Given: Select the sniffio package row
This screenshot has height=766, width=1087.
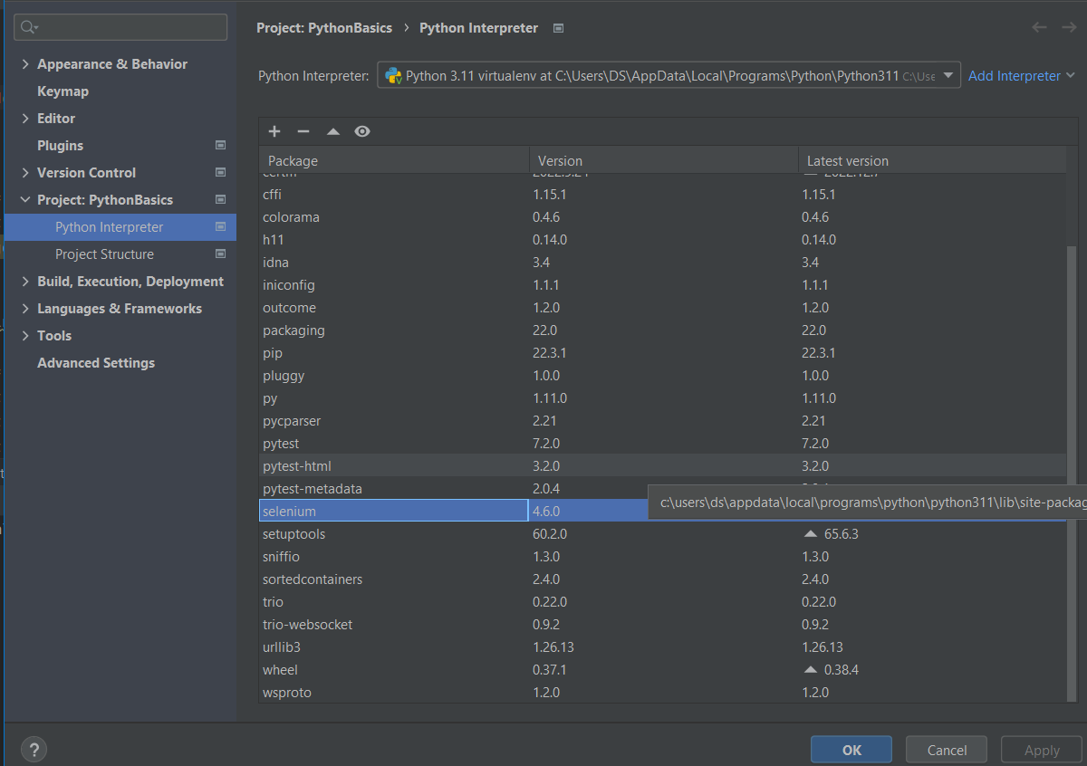Looking at the screenshot, I should pos(661,557).
